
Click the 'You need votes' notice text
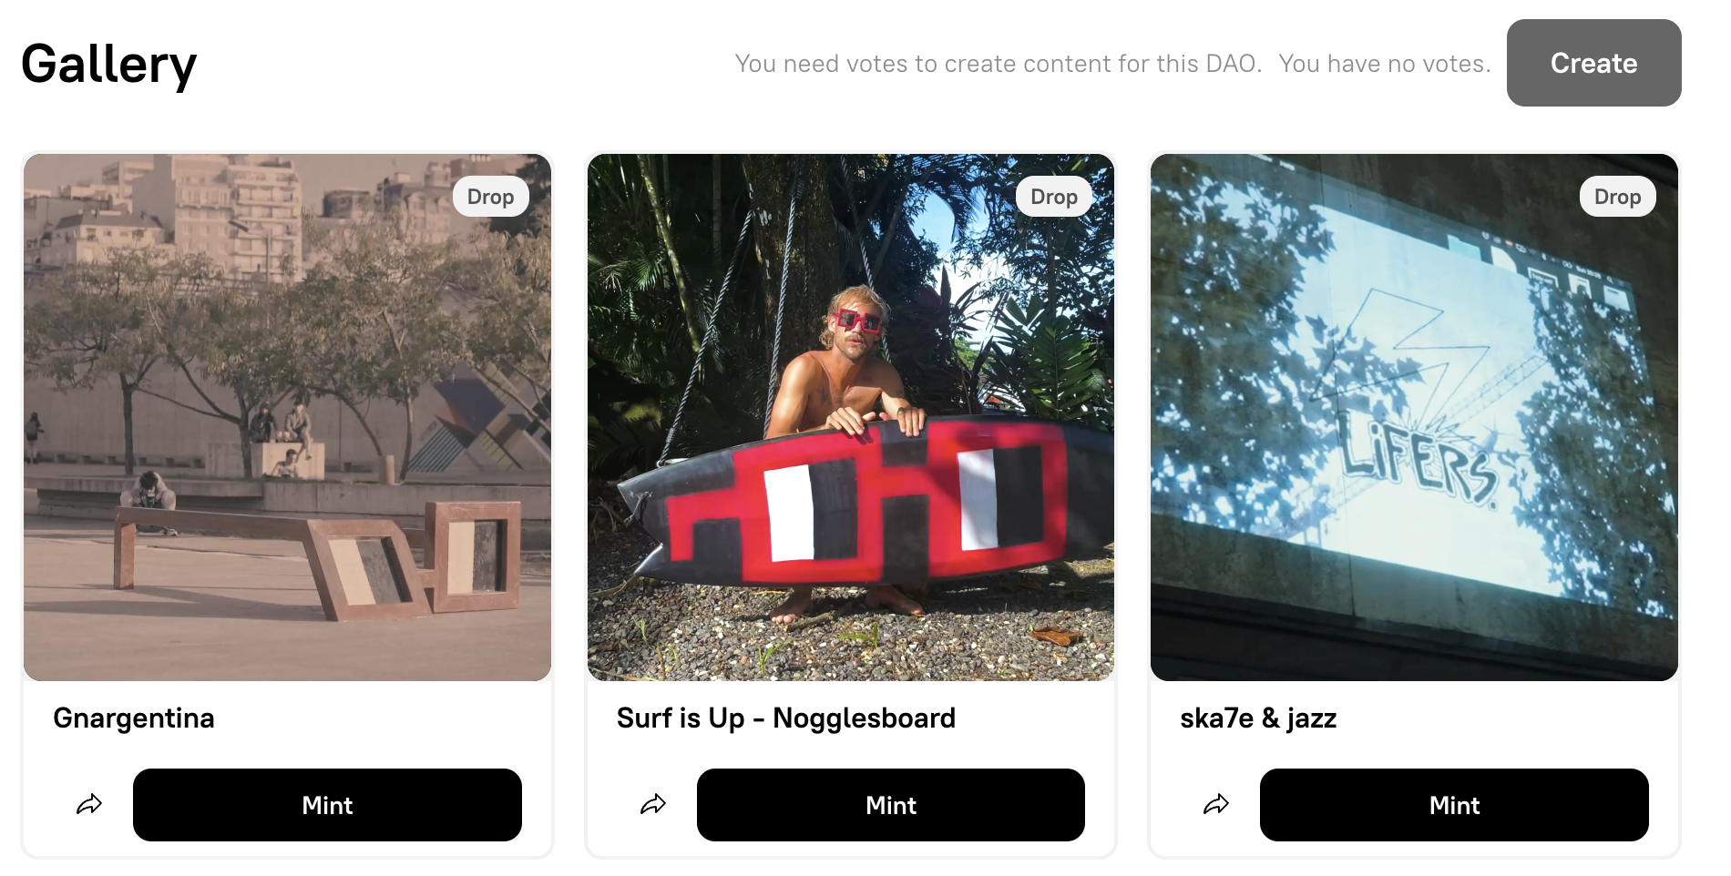tap(999, 64)
